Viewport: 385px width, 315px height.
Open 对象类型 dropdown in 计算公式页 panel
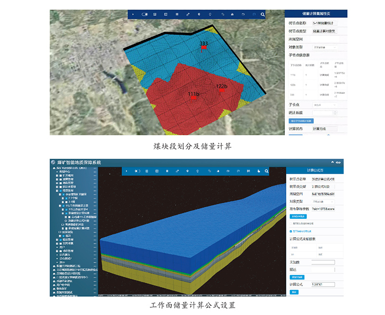tap(323, 202)
